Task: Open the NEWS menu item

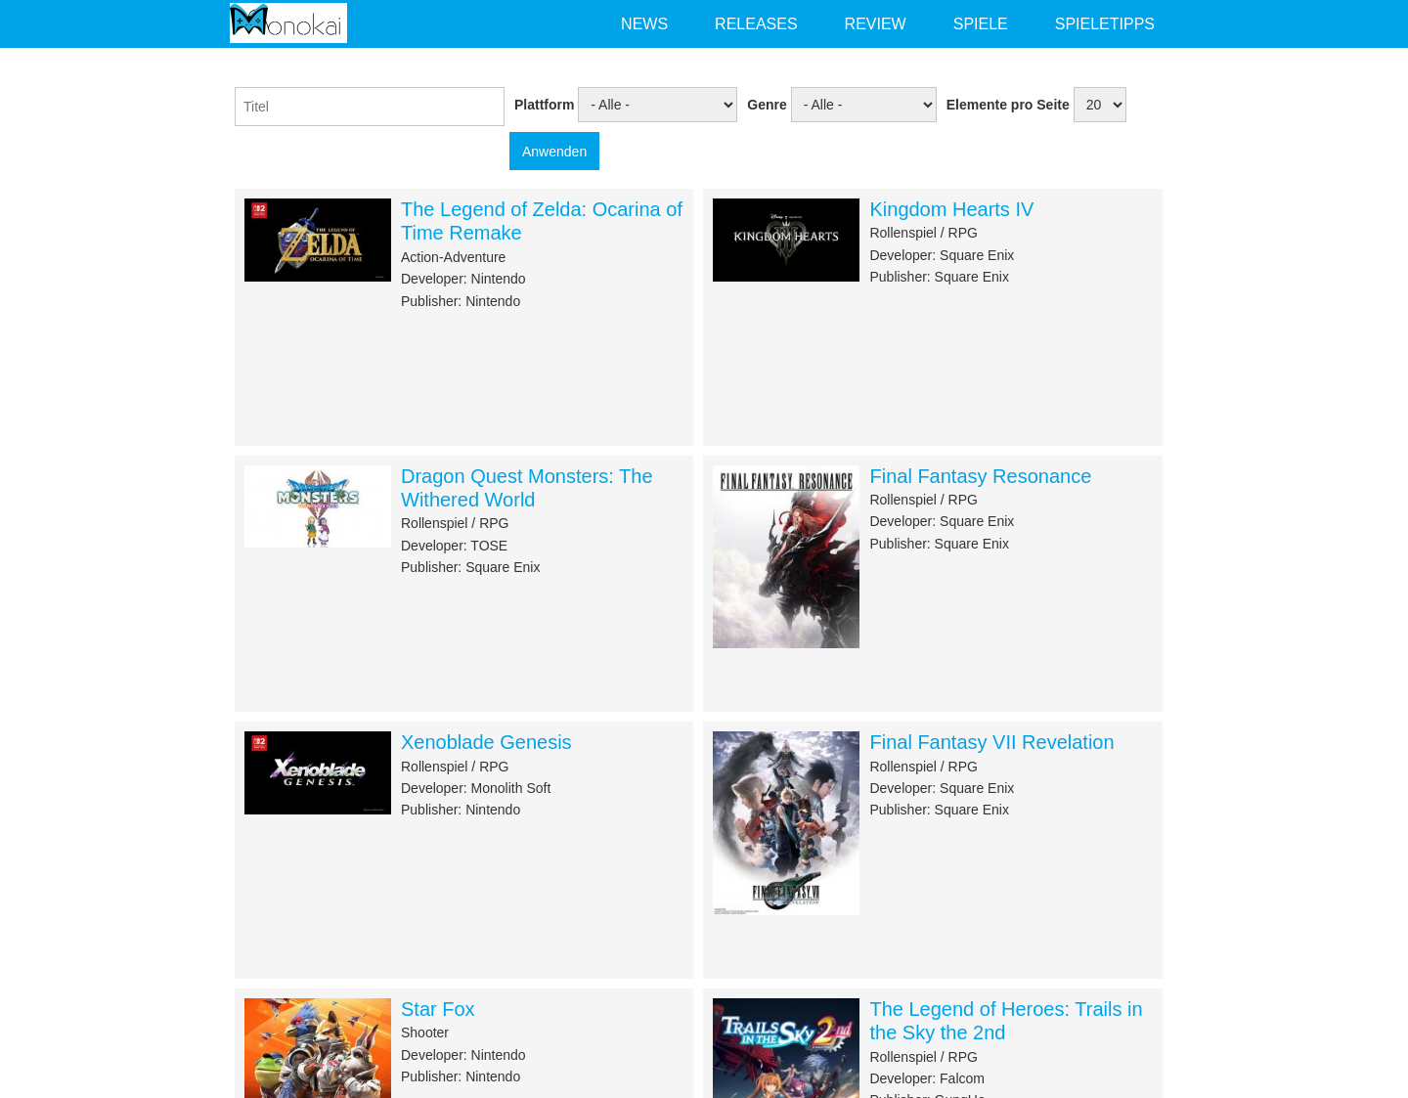Action: pyautogui.click(x=644, y=23)
